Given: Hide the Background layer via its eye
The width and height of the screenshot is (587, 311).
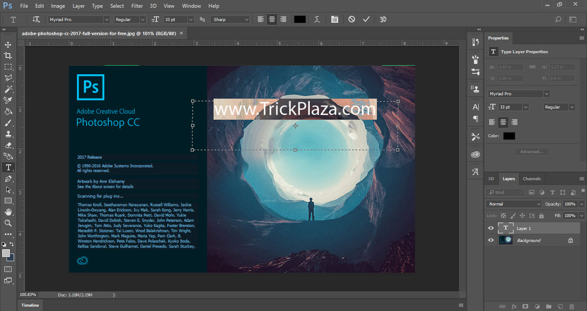Looking at the screenshot, I should click(491, 240).
